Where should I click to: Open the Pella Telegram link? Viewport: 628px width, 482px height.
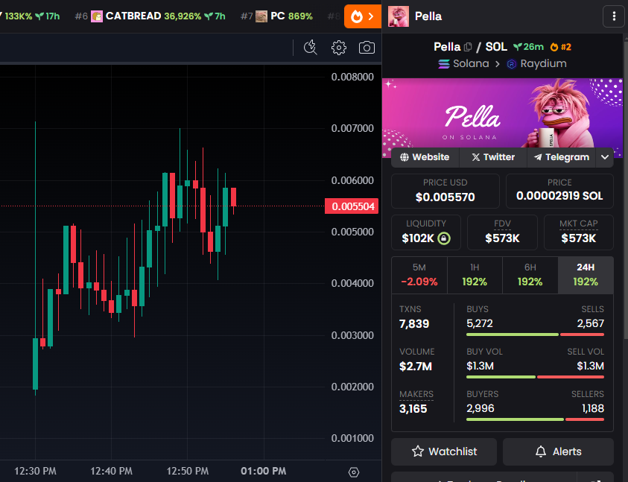click(x=562, y=157)
